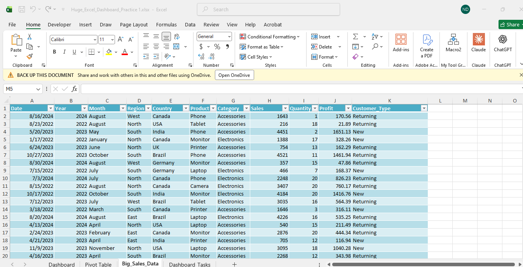Click the Share button
Screen dimensions: 523x267
(x=511, y=24)
